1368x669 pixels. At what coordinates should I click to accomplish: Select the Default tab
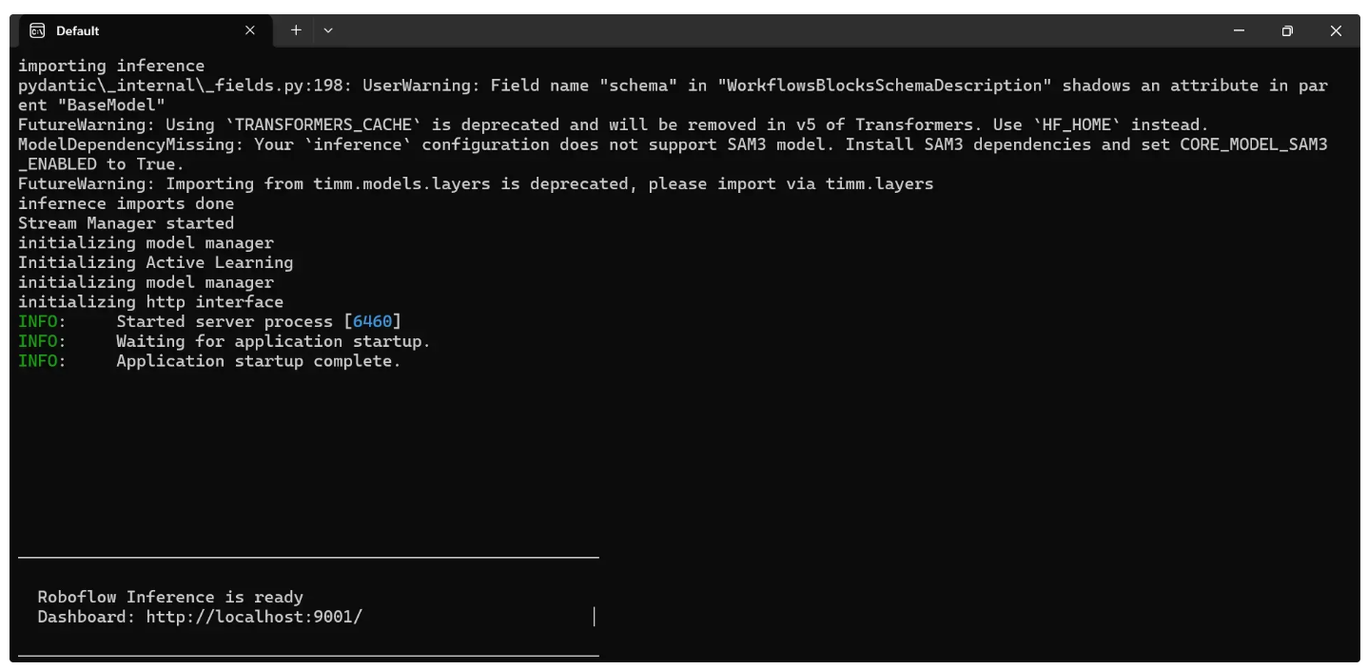tap(133, 30)
